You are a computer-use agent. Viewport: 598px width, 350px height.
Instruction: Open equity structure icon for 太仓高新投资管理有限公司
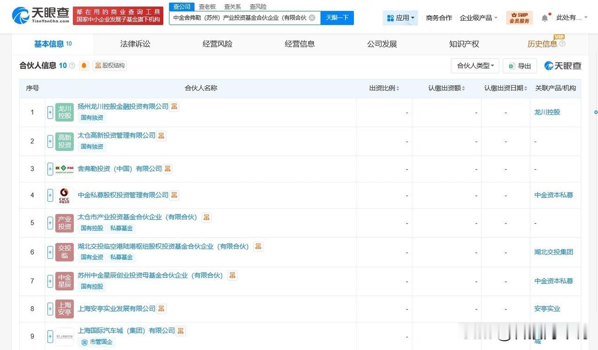161,136
